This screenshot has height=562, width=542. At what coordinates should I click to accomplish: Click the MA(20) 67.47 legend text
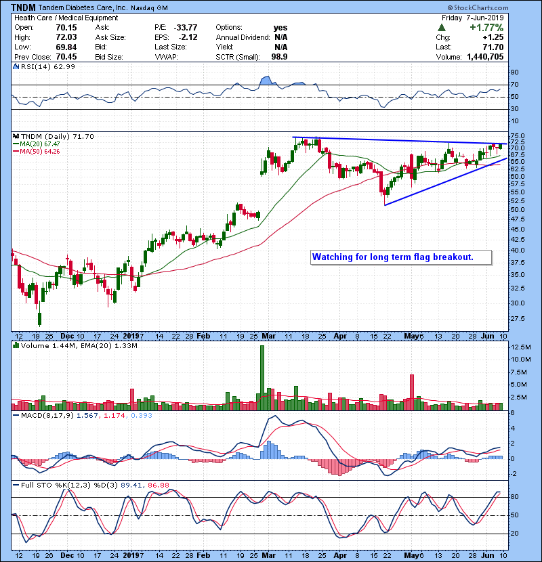coord(40,144)
